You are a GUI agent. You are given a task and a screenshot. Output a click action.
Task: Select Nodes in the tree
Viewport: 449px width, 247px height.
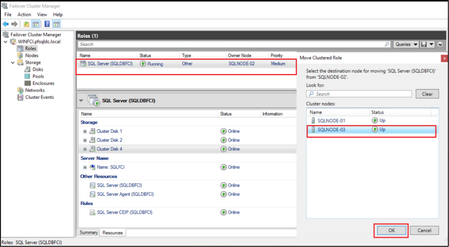(x=32, y=55)
